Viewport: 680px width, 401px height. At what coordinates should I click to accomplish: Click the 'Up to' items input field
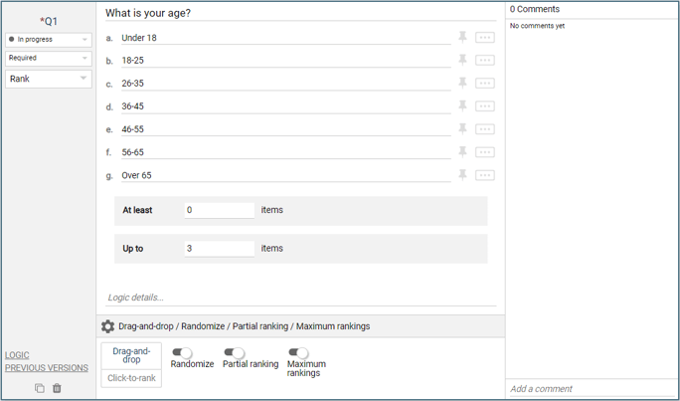[220, 249]
